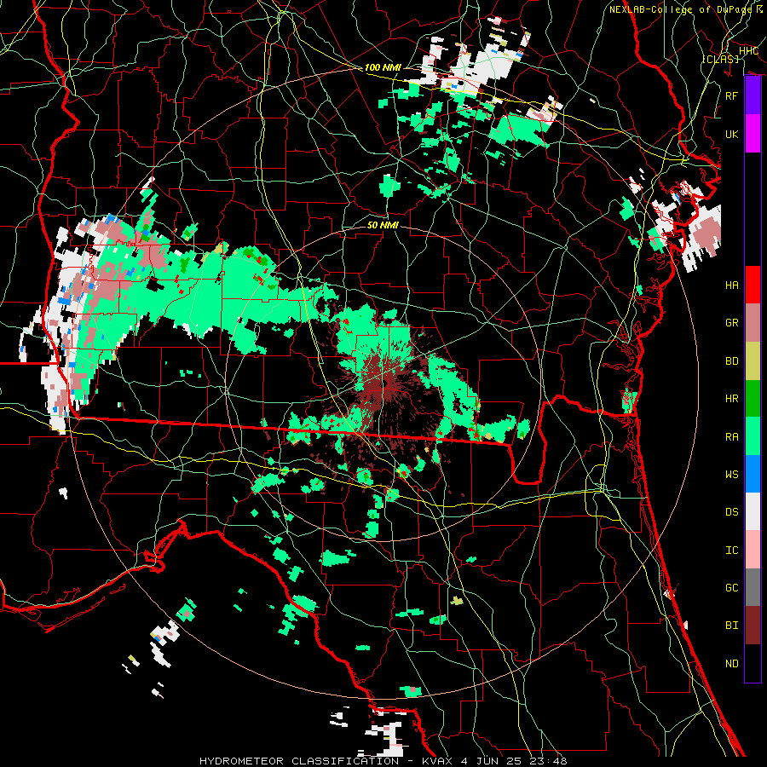Screen dimensions: 767x767
Task: Select the GR pink-brown legend swatch
Action: click(x=753, y=323)
